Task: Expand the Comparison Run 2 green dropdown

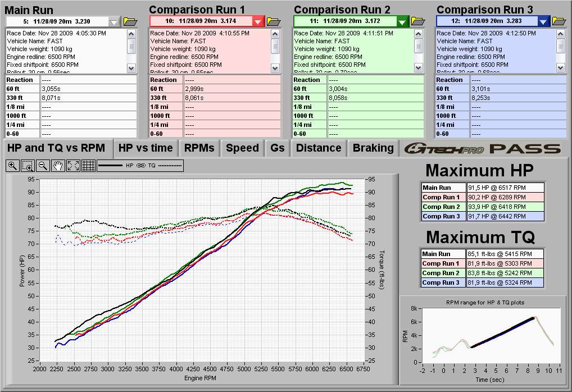Action: point(402,21)
